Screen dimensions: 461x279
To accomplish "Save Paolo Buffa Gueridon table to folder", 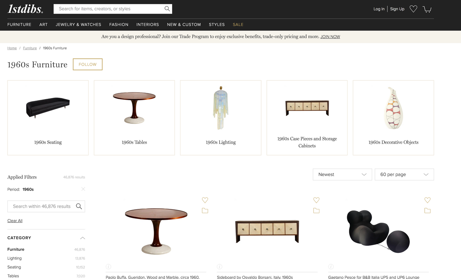I will tap(205, 211).
